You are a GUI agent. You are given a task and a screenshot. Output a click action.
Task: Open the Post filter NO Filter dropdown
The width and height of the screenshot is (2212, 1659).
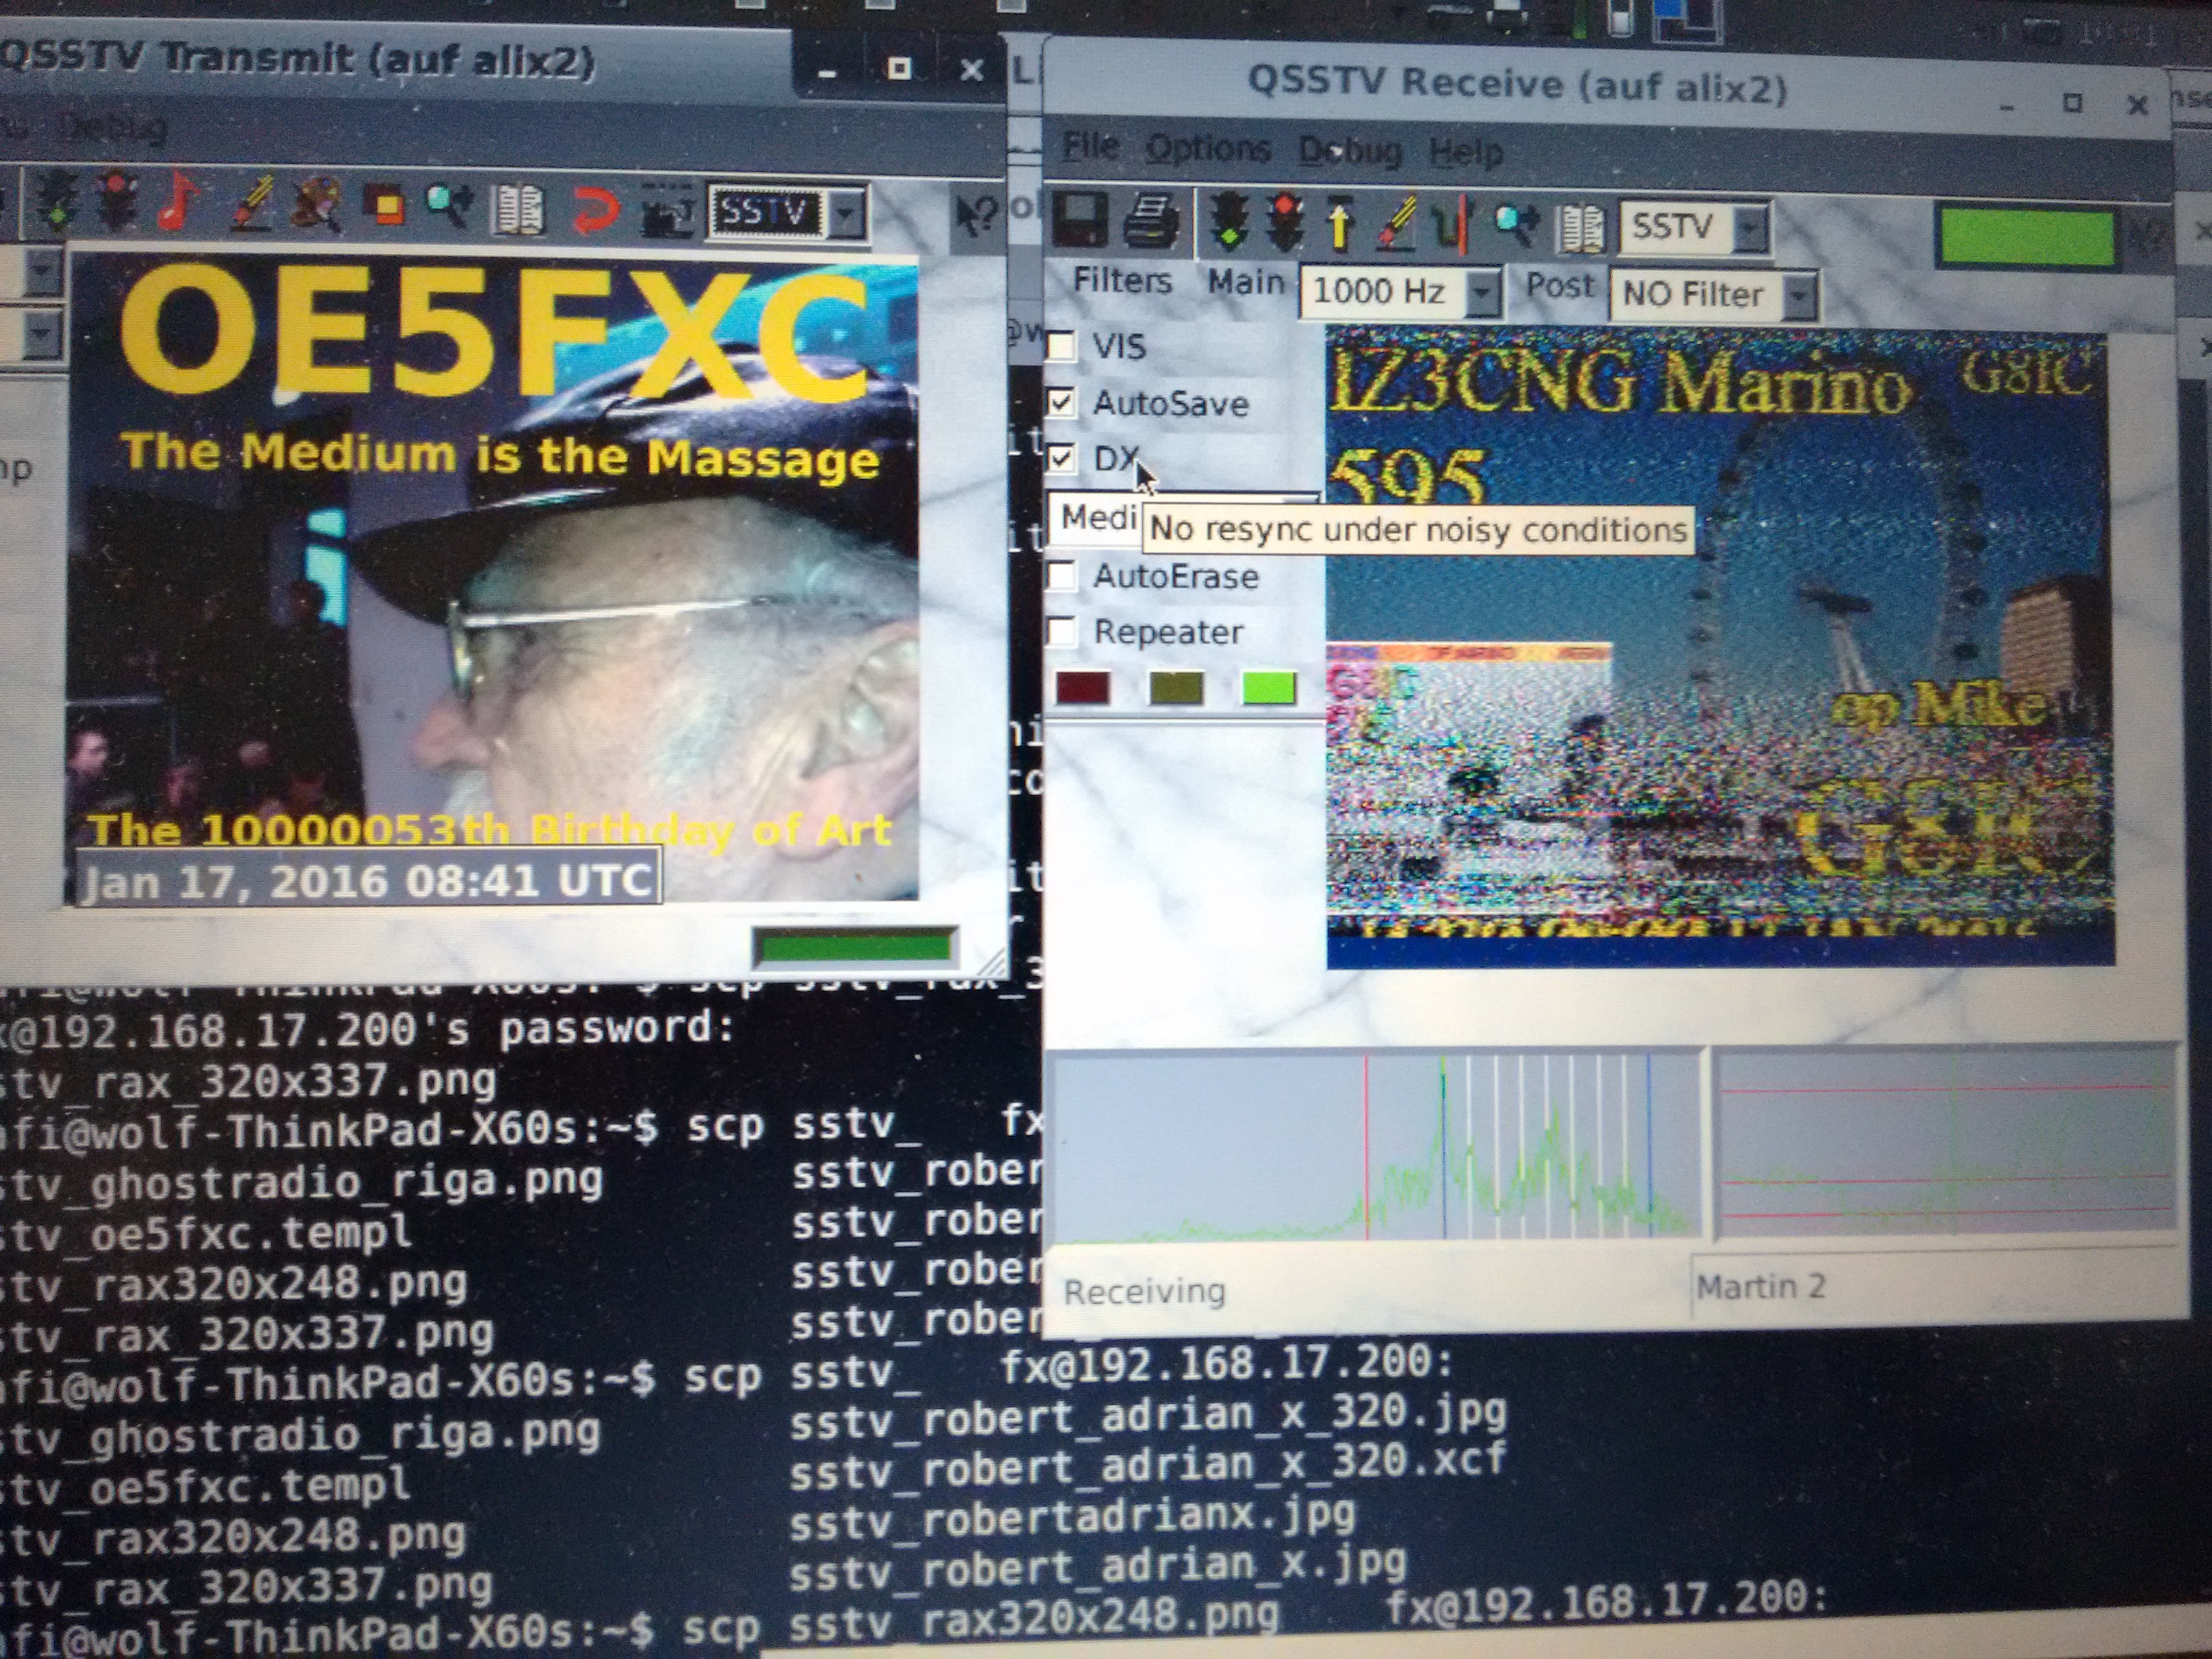click(1798, 296)
